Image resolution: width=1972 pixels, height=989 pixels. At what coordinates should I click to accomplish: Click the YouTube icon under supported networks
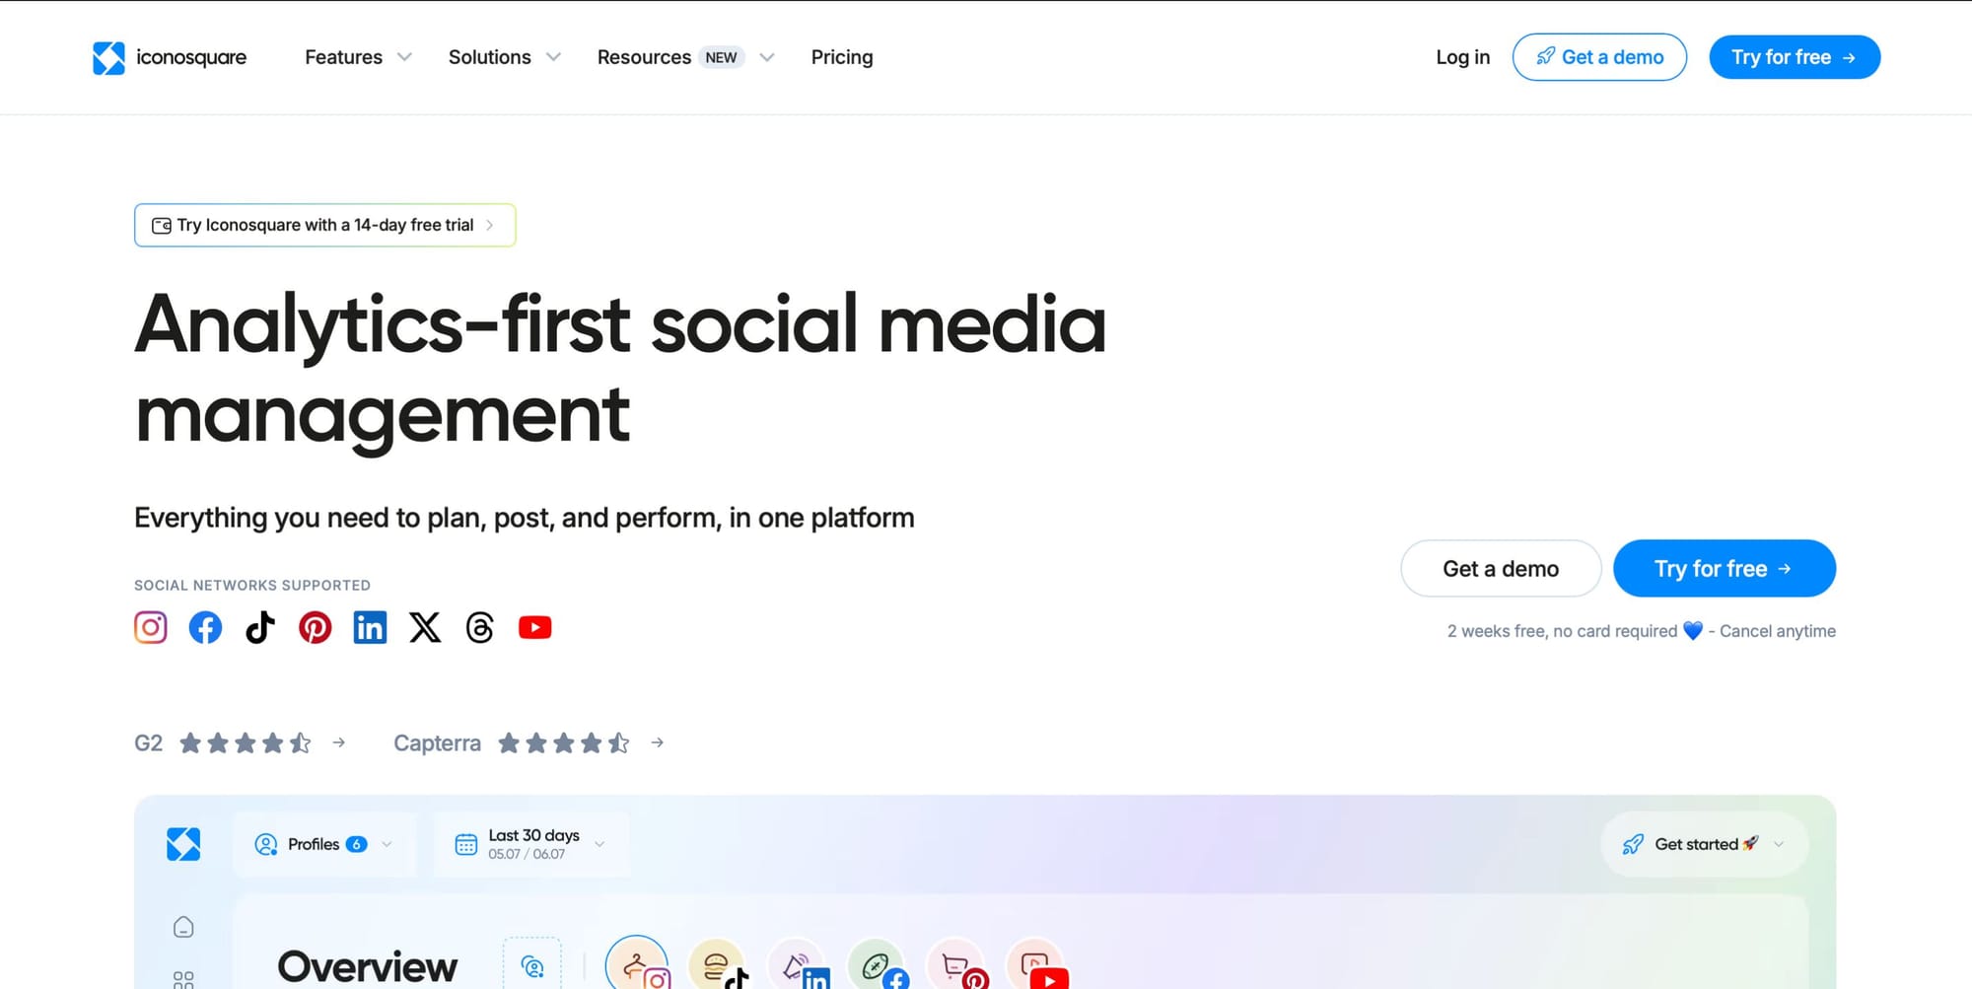point(535,627)
